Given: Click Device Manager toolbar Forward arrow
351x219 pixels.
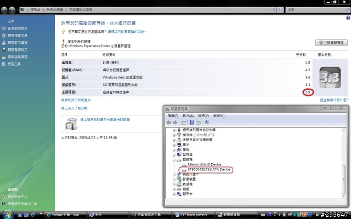Looking at the screenshot, I should (x=175, y=123).
